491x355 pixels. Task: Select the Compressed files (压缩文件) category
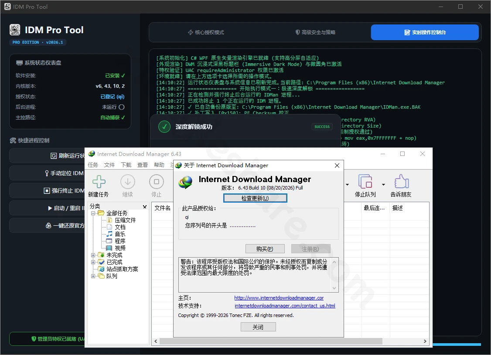(125, 220)
